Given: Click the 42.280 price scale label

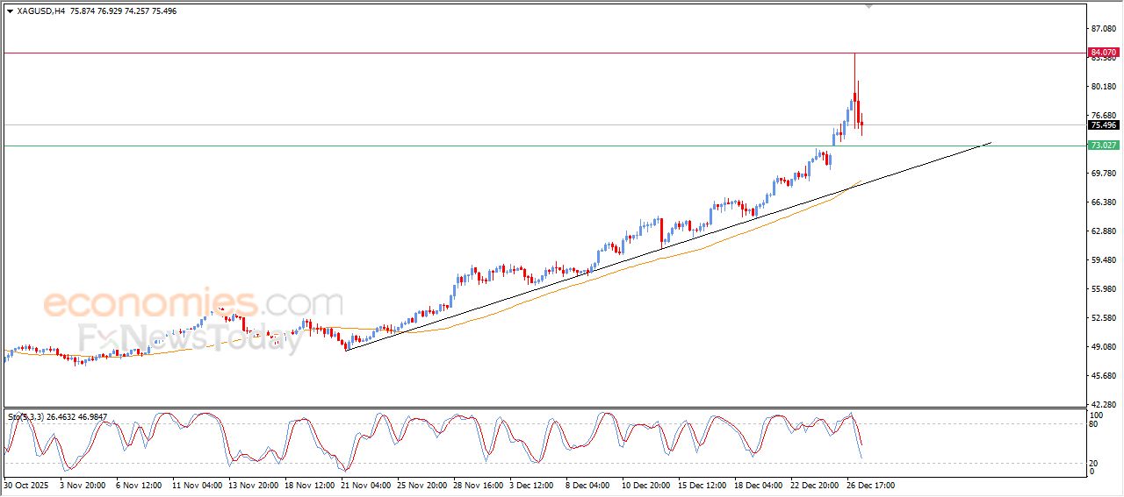Looking at the screenshot, I should point(1102,404).
